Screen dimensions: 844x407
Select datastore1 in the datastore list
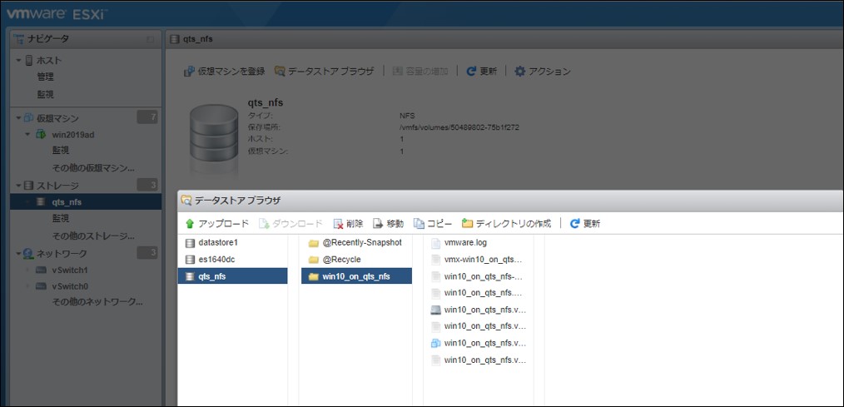(x=217, y=243)
